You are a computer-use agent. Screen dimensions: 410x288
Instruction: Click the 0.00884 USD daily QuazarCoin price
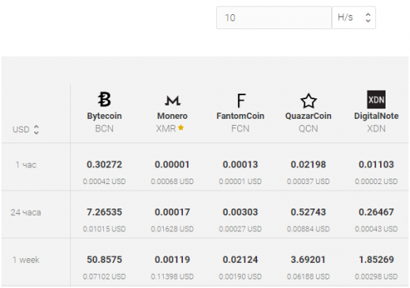tap(308, 229)
